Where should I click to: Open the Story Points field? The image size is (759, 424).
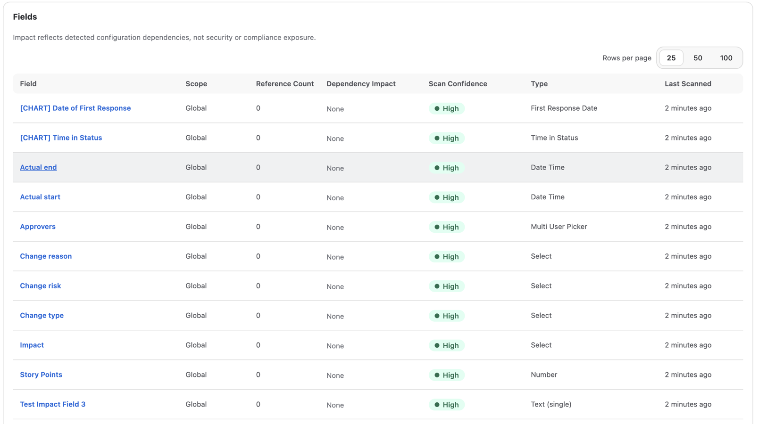click(x=41, y=375)
